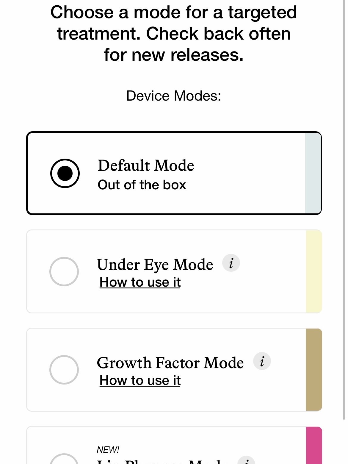Click the pale blue Default Mode color strip
The width and height of the screenshot is (348, 464).
[313, 173]
